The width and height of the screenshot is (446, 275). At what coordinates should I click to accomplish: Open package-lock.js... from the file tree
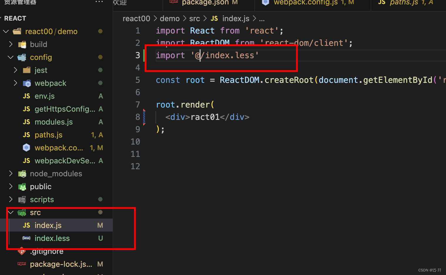(x=61, y=264)
